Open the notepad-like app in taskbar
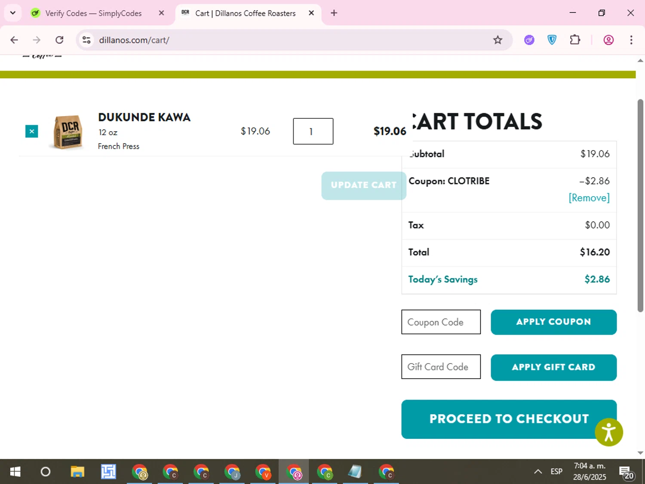 (355, 472)
